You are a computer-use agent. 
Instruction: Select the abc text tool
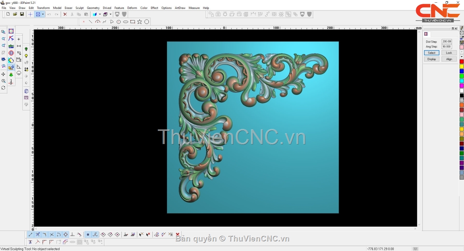[x=11, y=46]
